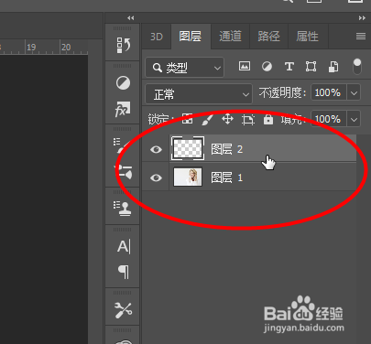Viewport: 371px width, 344px height.
Task: Hide 图层 1 with its eye icon
Action: (x=156, y=177)
